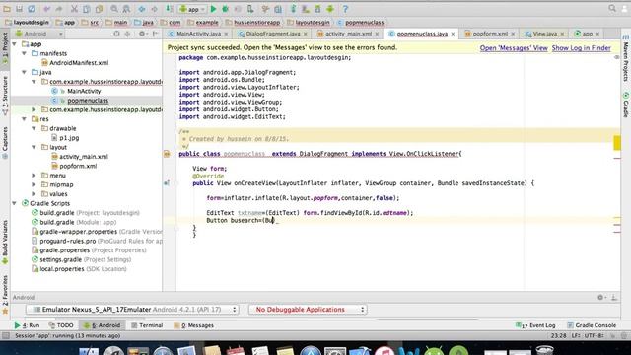
Task: Switch to popform.xml tab
Action: [490, 34]
